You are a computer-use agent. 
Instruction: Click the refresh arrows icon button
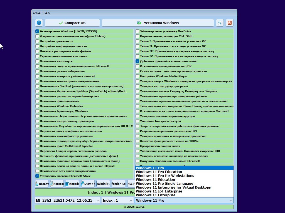coord(220,23)
